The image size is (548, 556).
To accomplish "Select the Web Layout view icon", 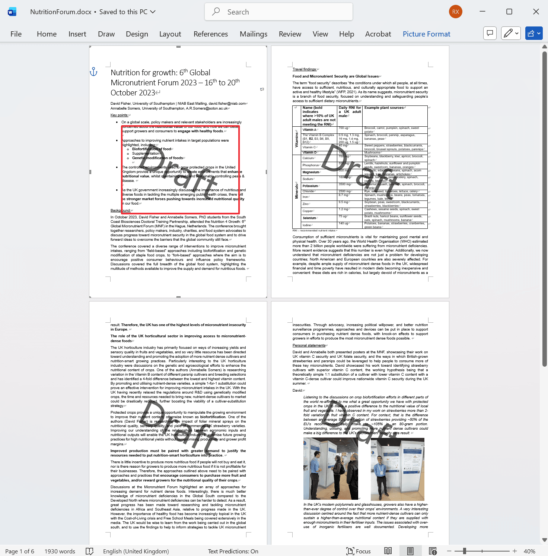I will (433, 551).
